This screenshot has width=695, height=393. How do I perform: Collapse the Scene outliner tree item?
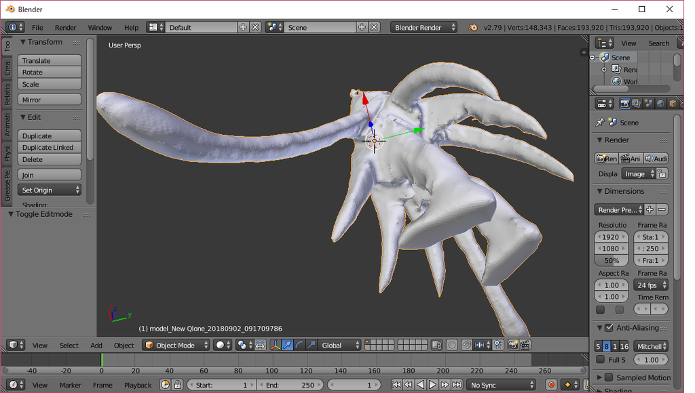click(x=592, y=58)
